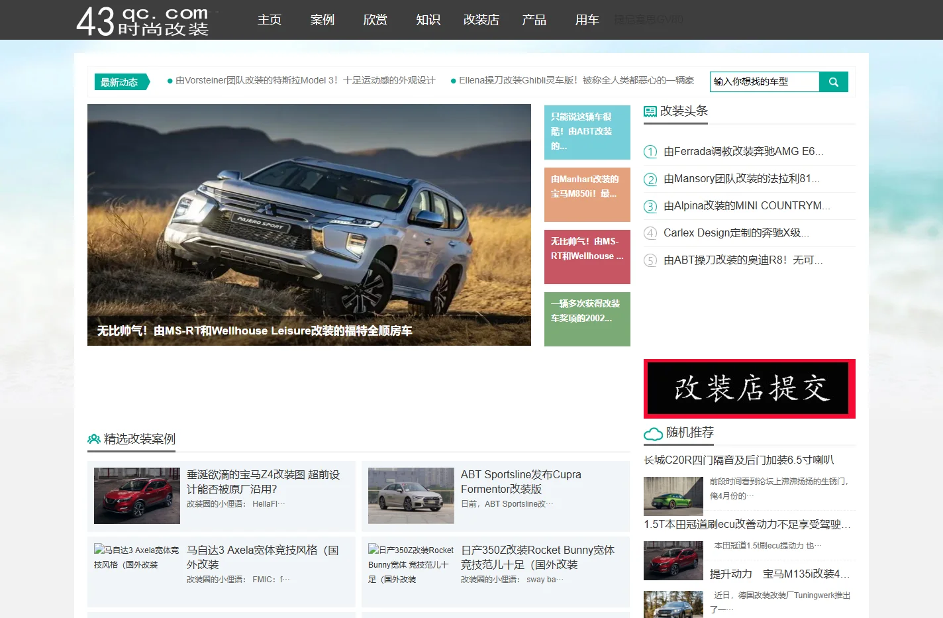The image size is (943, 618).
Task: Click the broken 马自达3 Axela image placeholder
Action: tap(136, 557)
